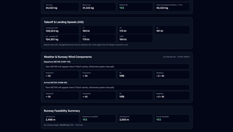
Task: Click the VLS 179 kt speed card
Action: (98, 38)
